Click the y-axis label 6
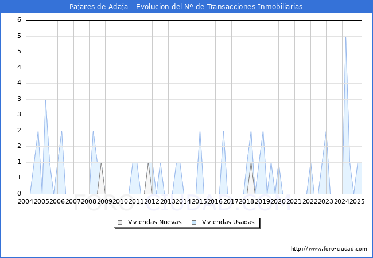The image size is (373, 258). click(x=20, y=20)
